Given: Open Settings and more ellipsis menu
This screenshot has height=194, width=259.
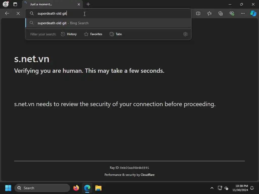Looking at the screenshot, I should pos(243,13).
